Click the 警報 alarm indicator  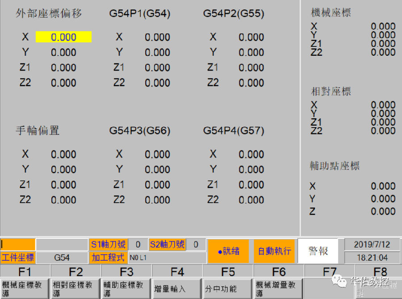tap(318, 251)
